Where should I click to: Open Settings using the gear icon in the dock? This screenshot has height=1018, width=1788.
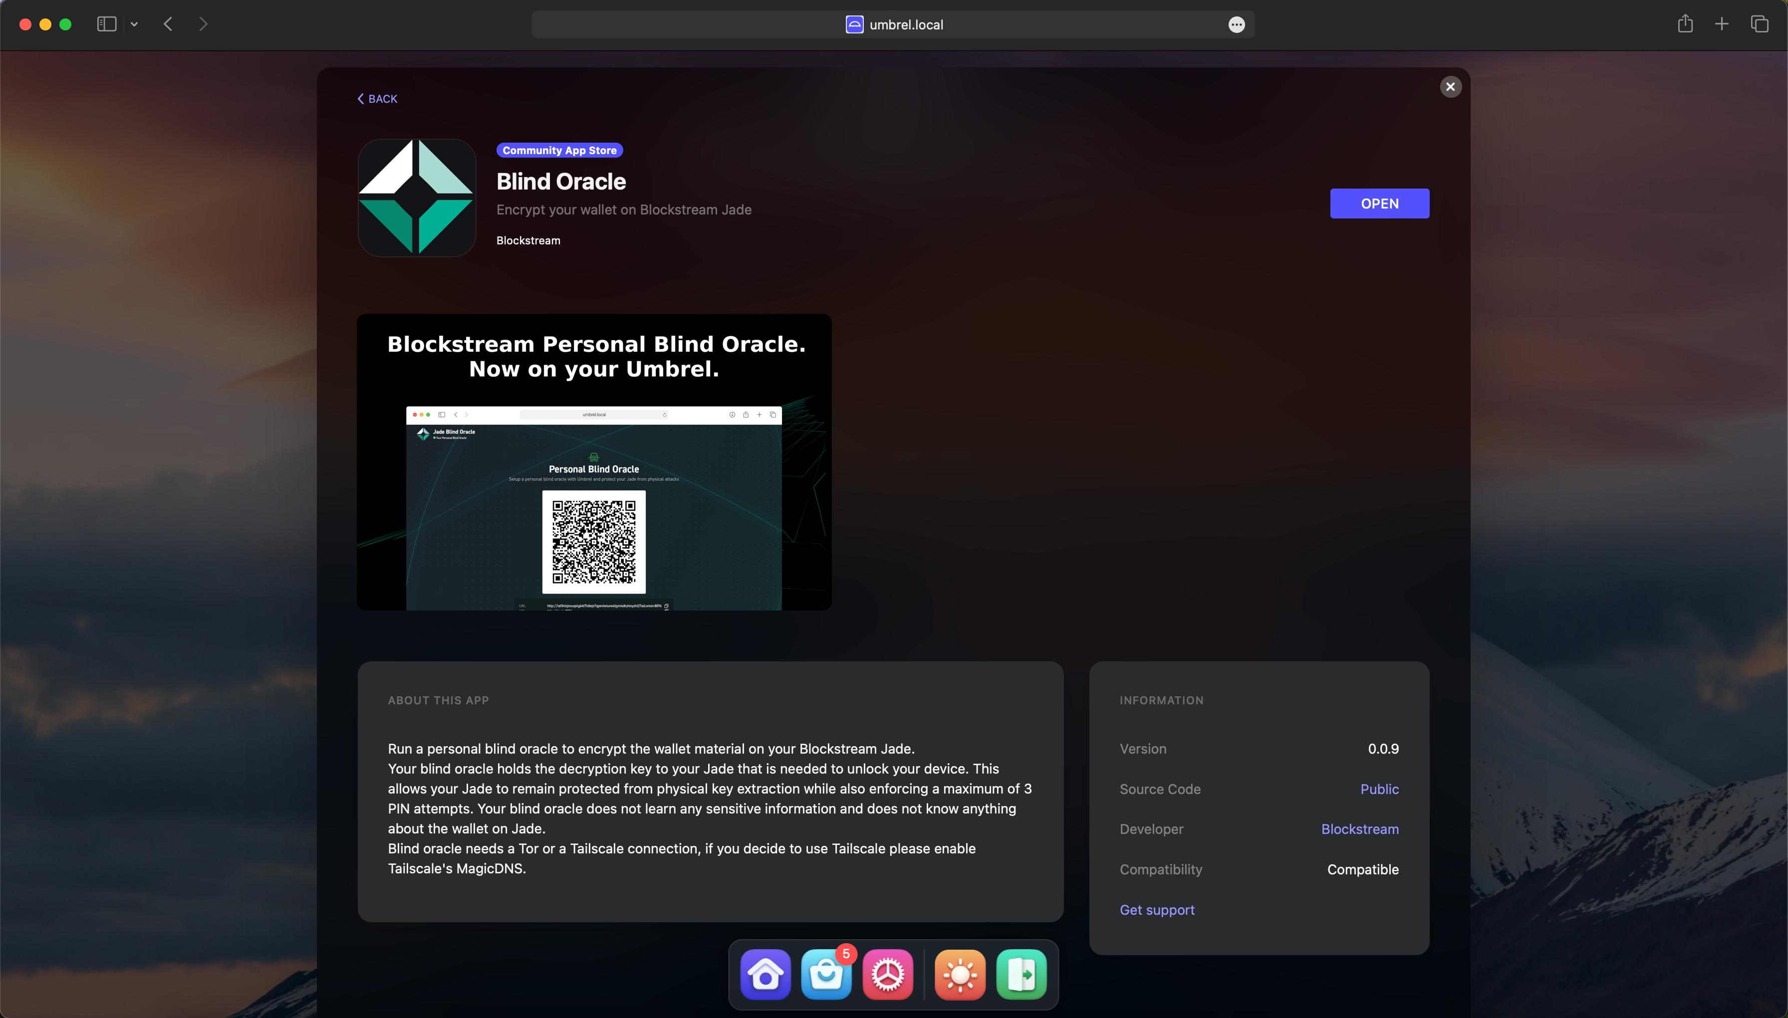[x=888, y=973]
